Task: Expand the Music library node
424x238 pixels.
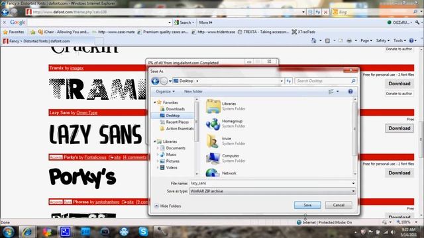Action: coord(158,154)
